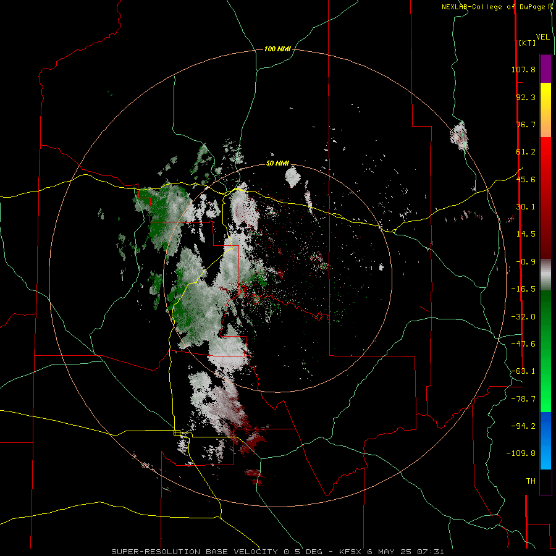Select the -109.8 legend value
This screenshot has height=556, width=556.
click(521, 453)
